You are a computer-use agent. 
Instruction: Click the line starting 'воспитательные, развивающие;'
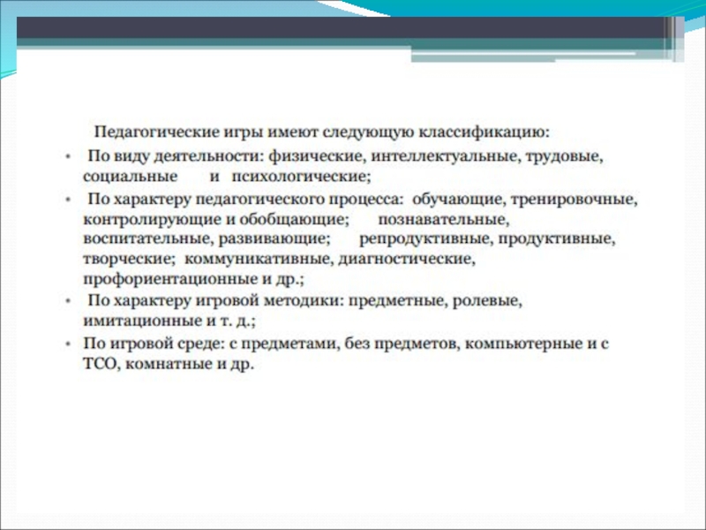point(349,238)
